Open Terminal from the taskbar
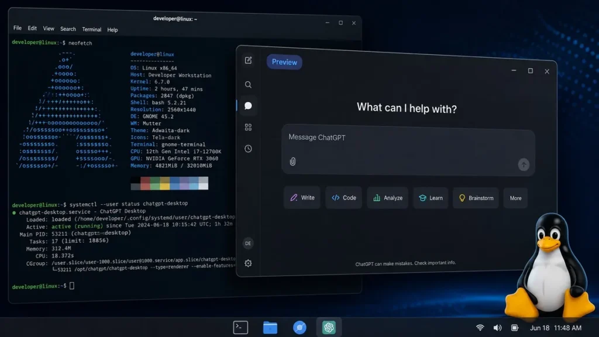599x337 pixels. [240, 328]
